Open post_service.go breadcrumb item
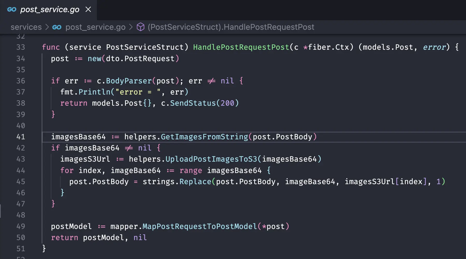Viewport: 466px width, 259px height. pyautogui.click(x=95, y=27)
